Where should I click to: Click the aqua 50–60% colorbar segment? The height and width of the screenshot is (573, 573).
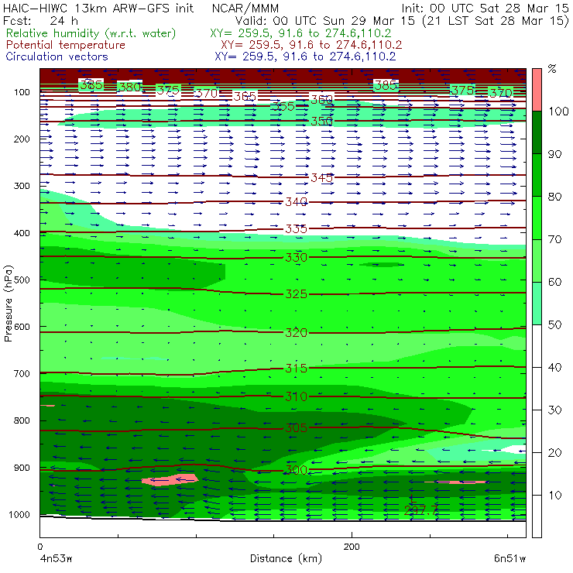click(537, 303)
